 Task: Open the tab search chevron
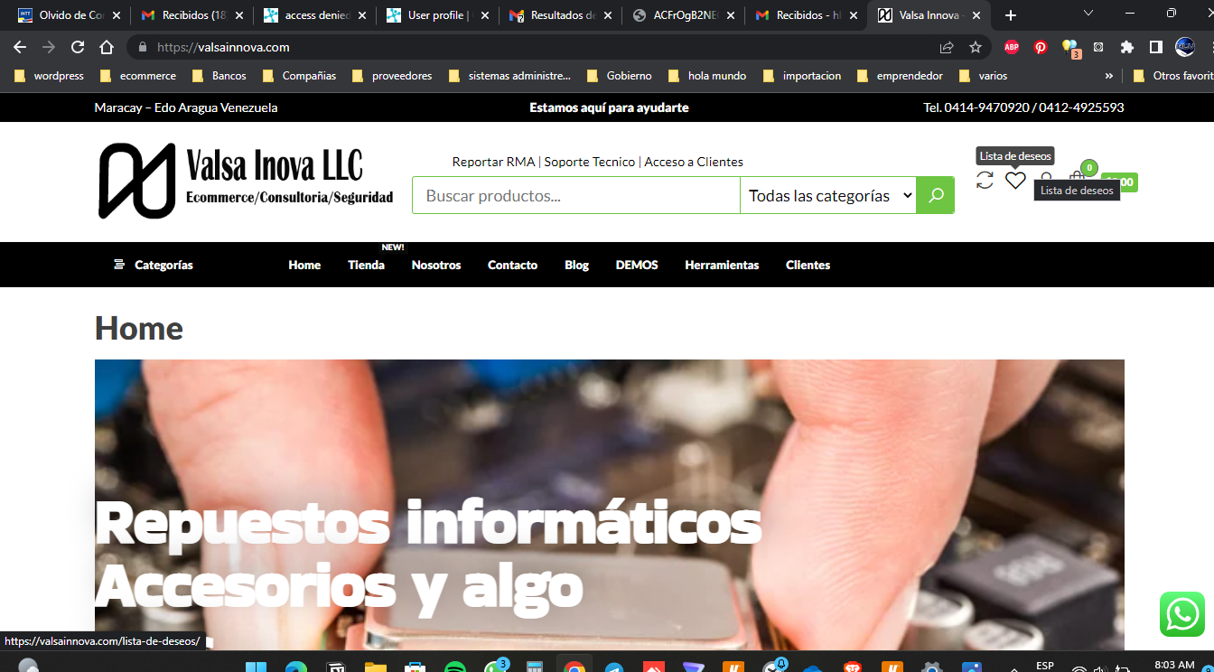[x=1088, y=14]
